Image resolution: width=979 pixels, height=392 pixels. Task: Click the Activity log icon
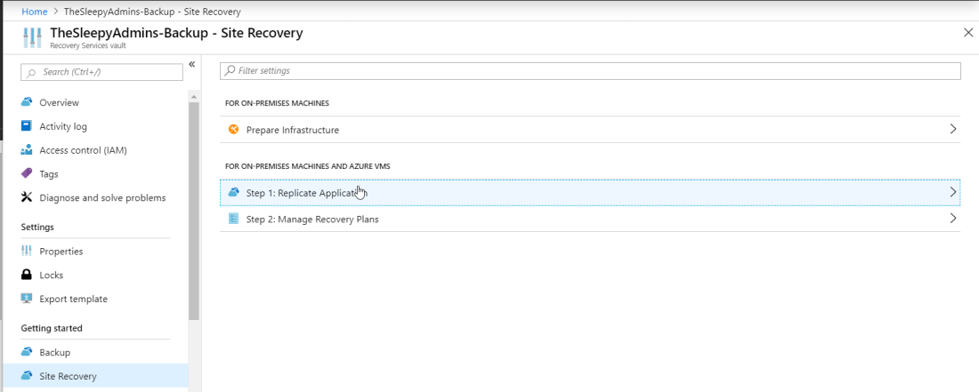[x=27, y=126]
